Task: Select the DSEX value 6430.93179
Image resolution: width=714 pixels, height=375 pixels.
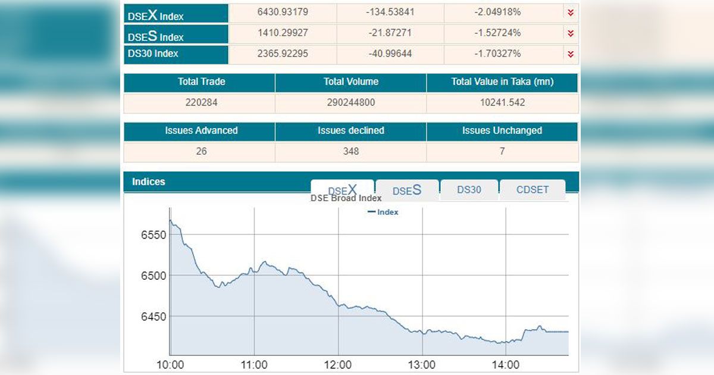Action: [x=283, y=12]
